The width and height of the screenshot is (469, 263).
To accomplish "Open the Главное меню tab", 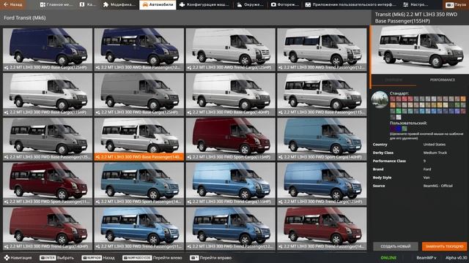I will 56,4.
